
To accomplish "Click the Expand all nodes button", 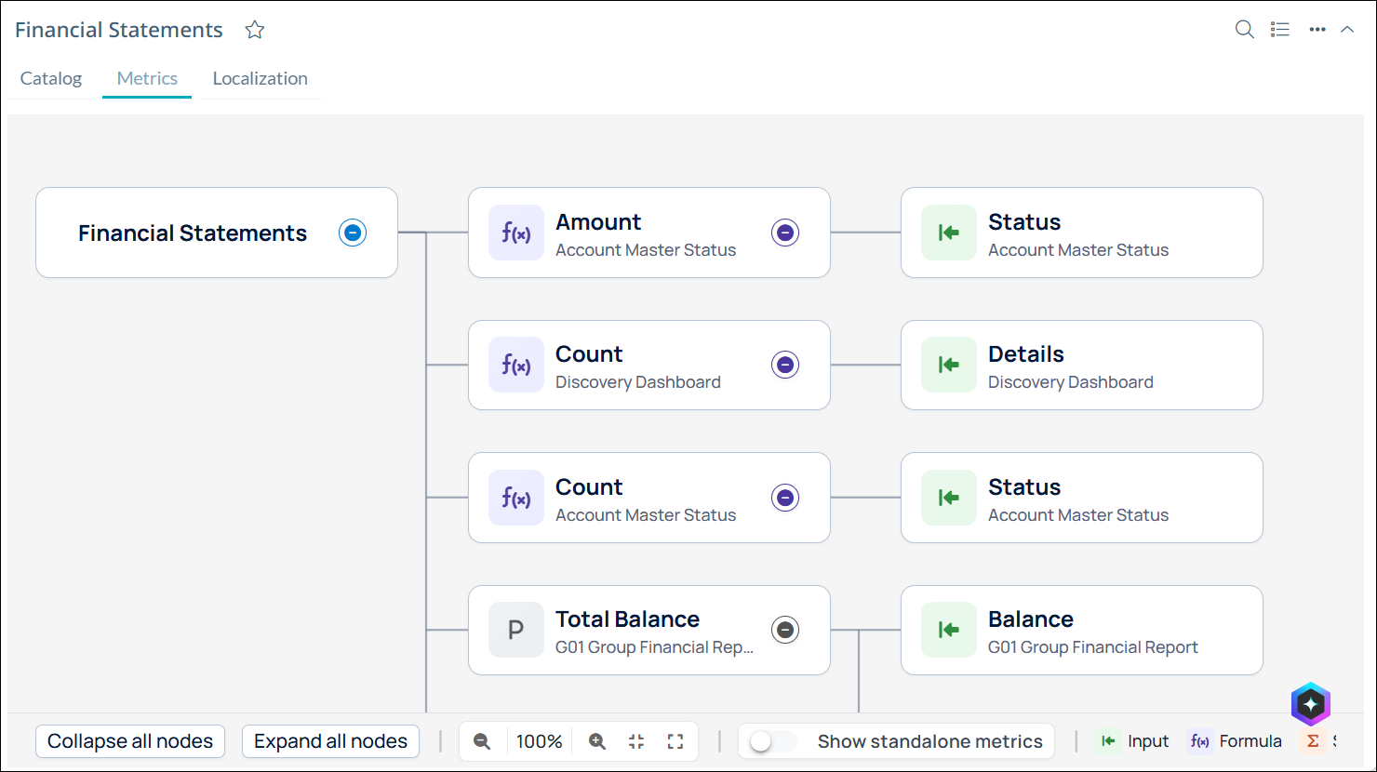I will pyautogui.click(x=331, y=741).
